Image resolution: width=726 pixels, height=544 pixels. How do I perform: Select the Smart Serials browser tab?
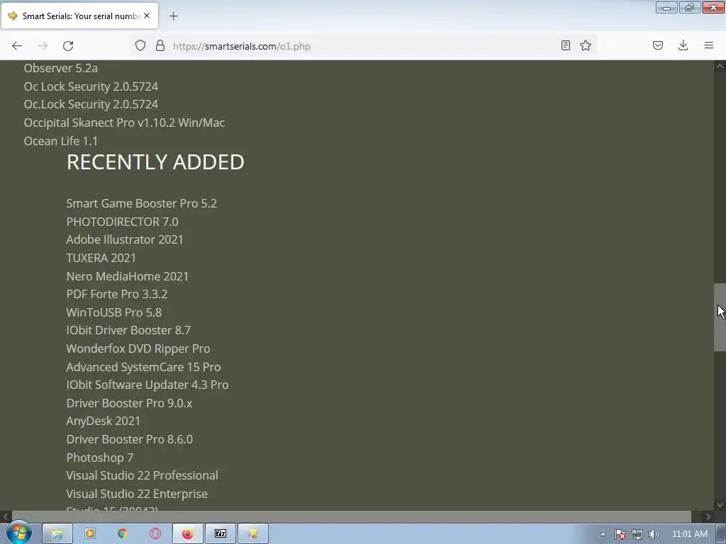tap(79, 16)
